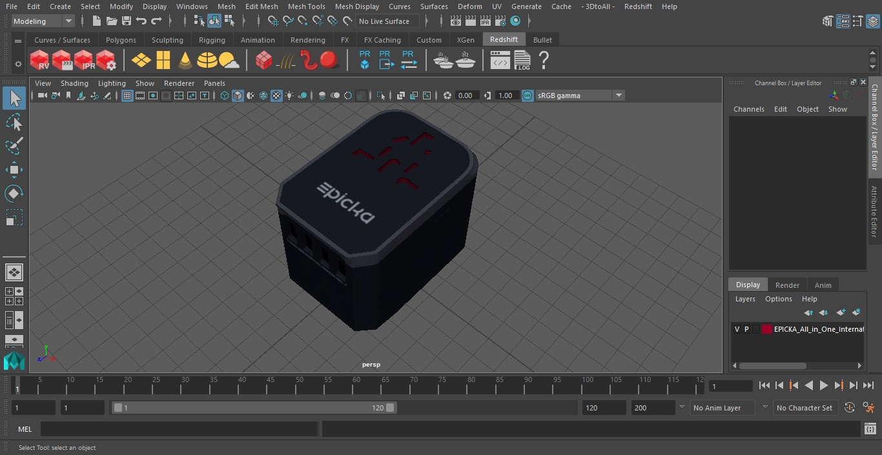The width and height of the screenshot is (882, 455).
Task: Open Redshift log file icon
Action: pos(522,61)
